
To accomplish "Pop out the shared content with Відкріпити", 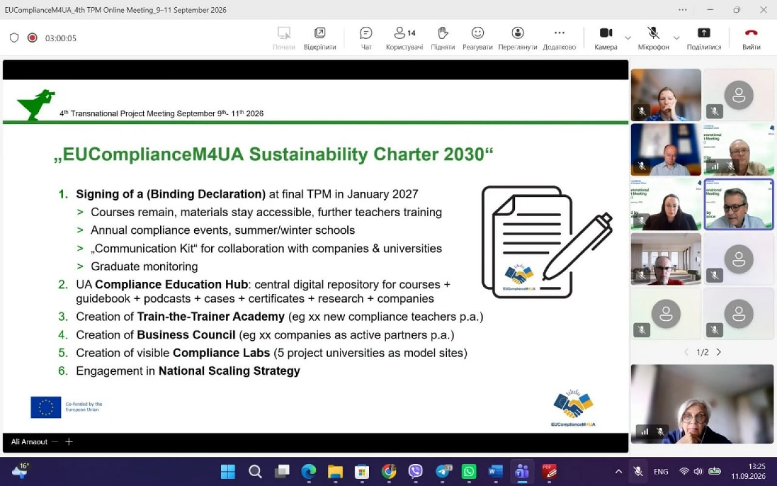I will click(x=320, y=38).
